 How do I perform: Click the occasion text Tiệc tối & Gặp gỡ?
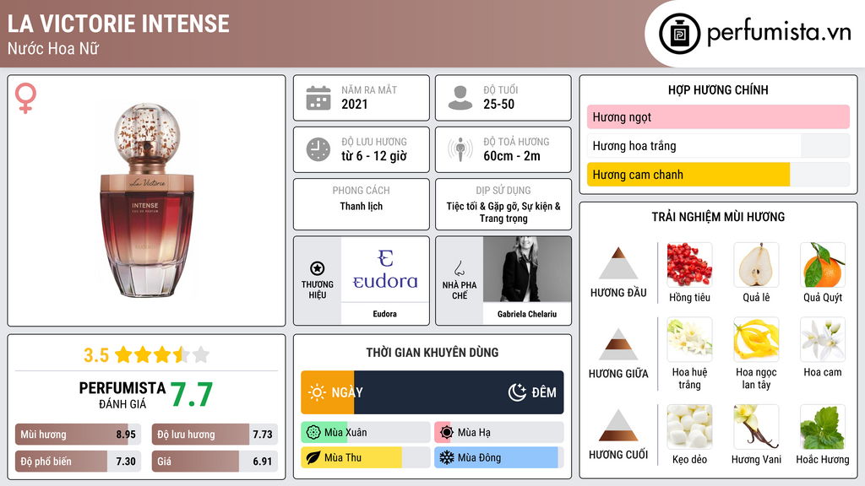tap(482, 206)
